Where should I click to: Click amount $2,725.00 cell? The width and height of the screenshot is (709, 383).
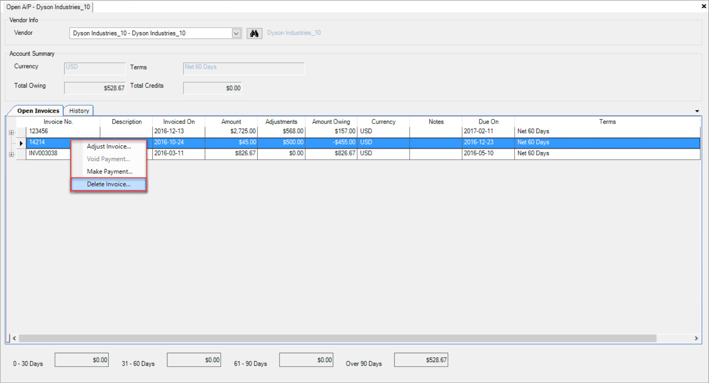point(231,131)
